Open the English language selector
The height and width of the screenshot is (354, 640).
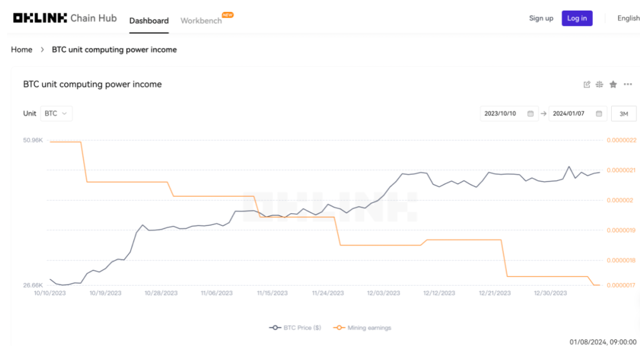tap(628, 18)
